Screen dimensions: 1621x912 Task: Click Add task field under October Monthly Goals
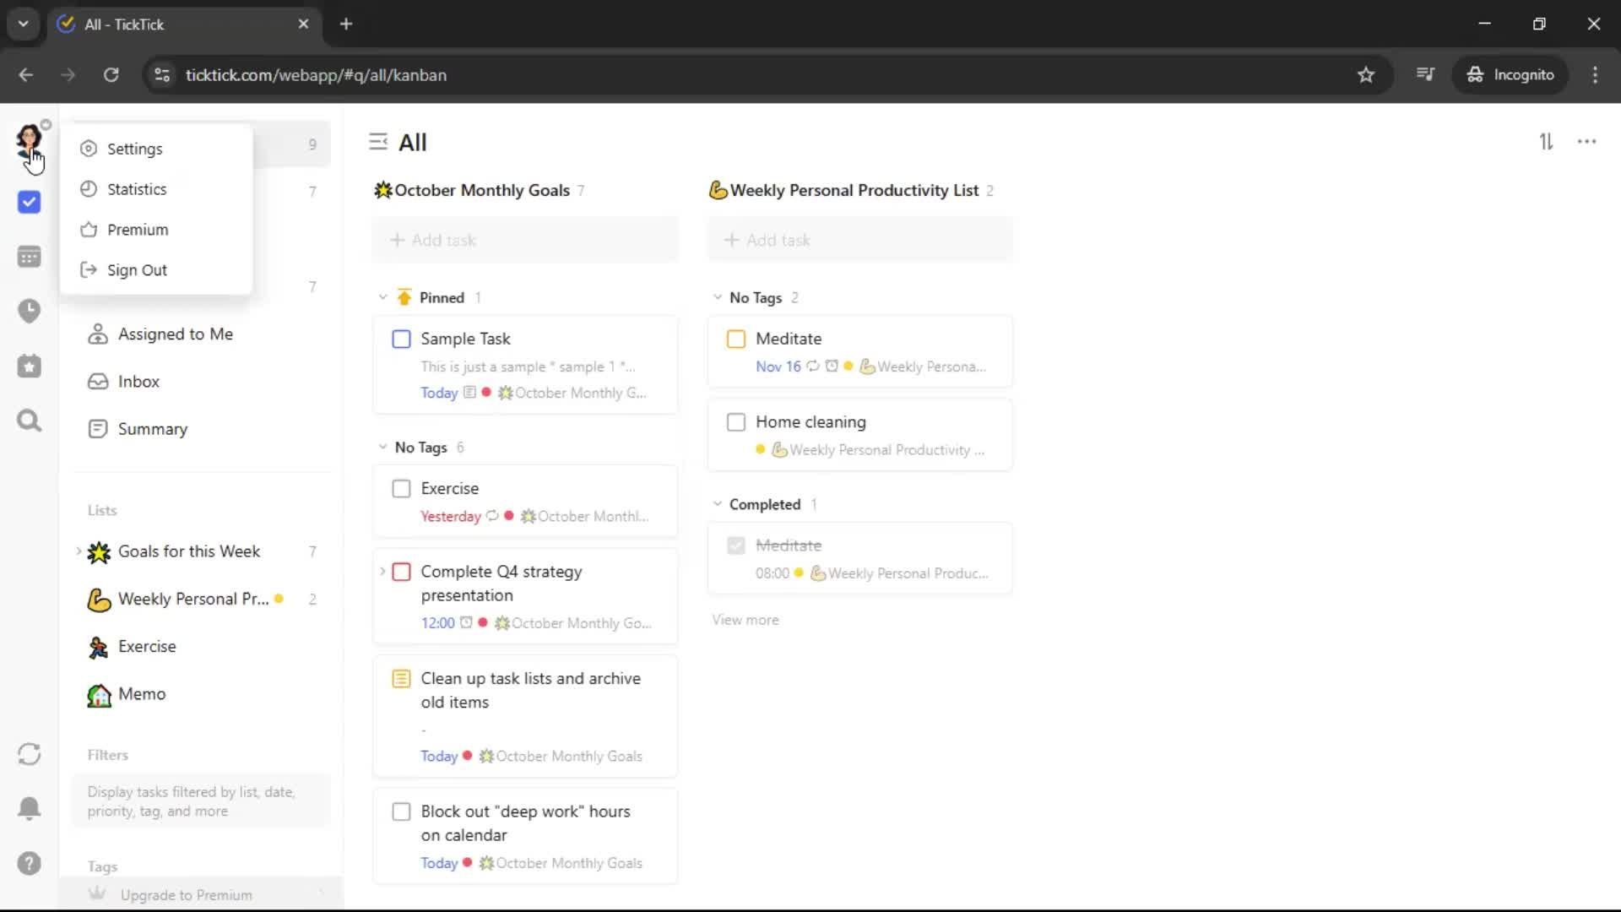[525, 240]
